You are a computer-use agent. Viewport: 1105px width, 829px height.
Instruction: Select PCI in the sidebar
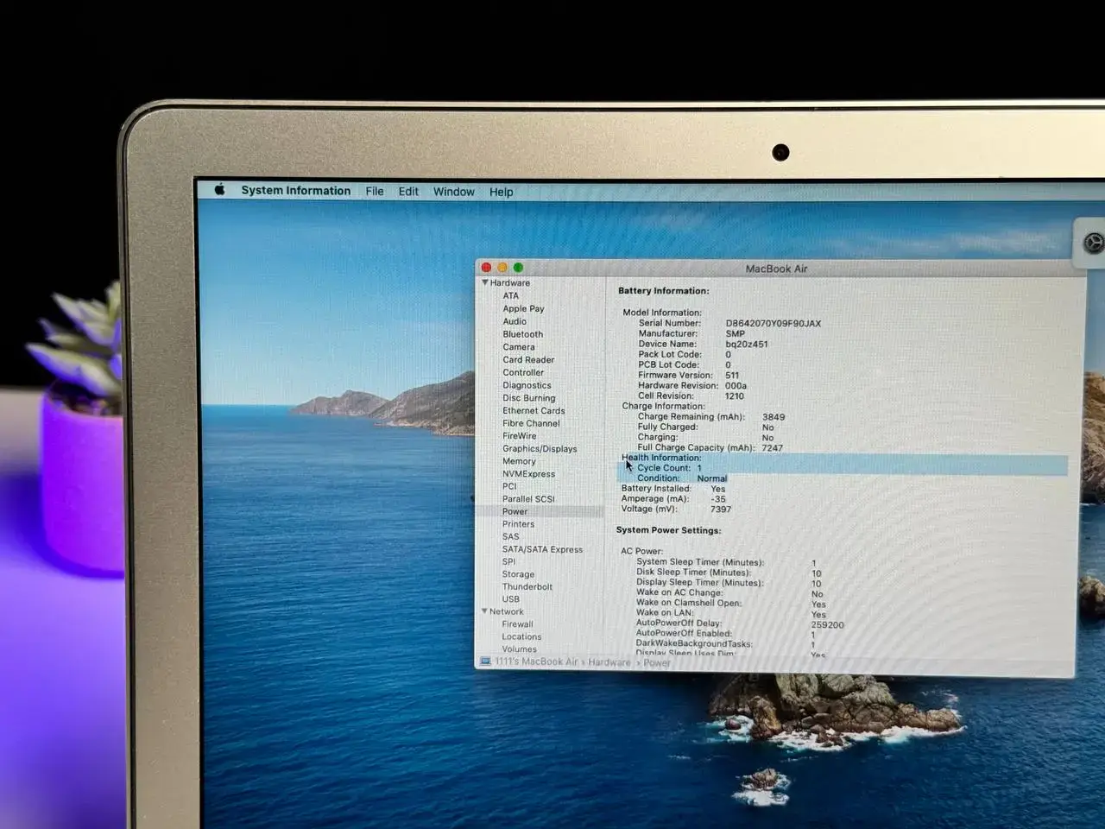(509, 486)
